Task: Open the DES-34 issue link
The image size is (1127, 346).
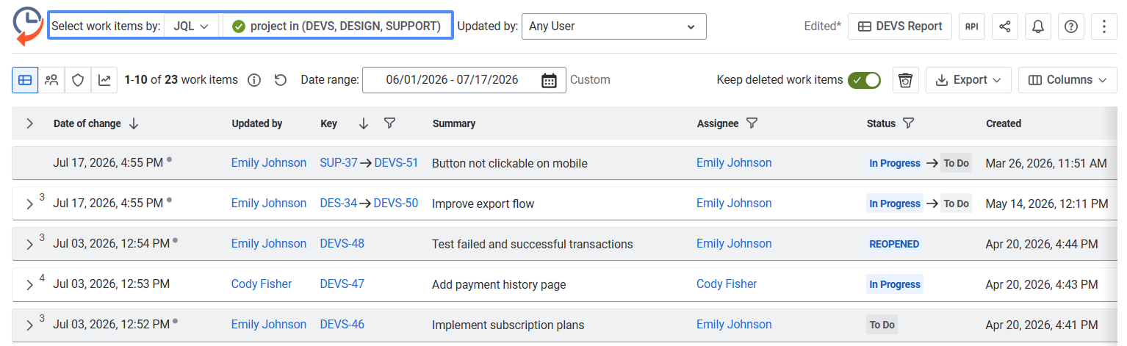Action: (x=339, y=203)
